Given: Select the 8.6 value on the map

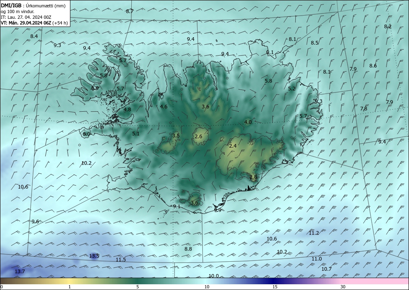Looking at the screenshot, I should (x=373, y=66).
